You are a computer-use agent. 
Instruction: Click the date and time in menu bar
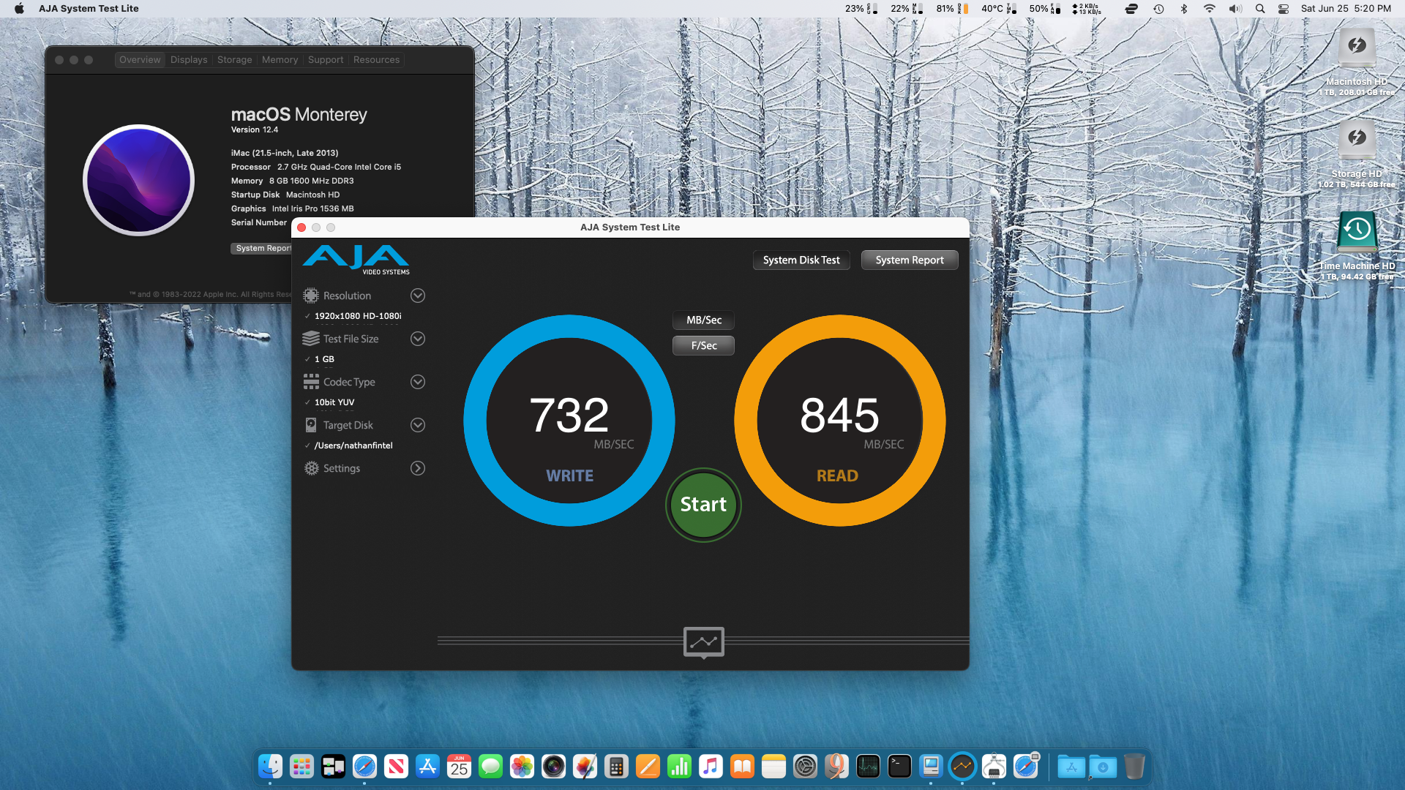click(x=1346, y=9)
